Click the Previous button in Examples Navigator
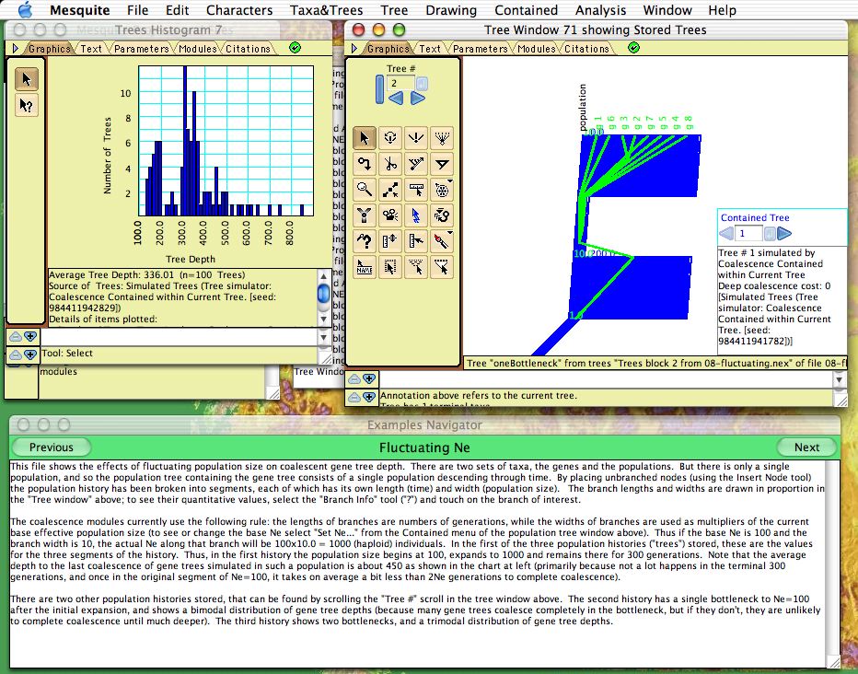This screenshot has width=858, height=674. click(x=52, y=447)
